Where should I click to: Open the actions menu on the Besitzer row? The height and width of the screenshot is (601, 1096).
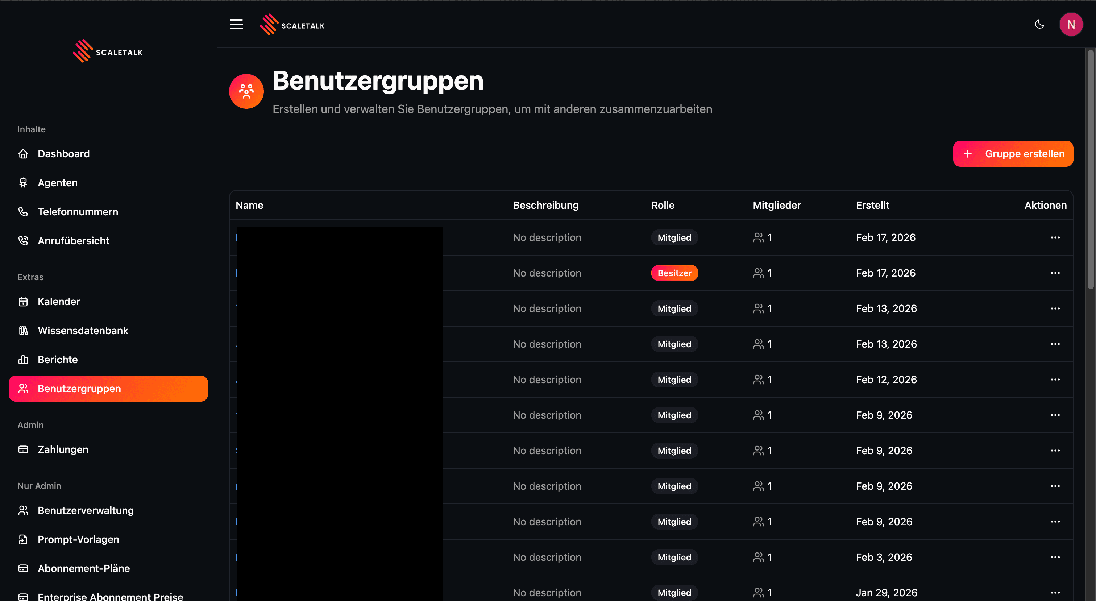[1055, 273]
